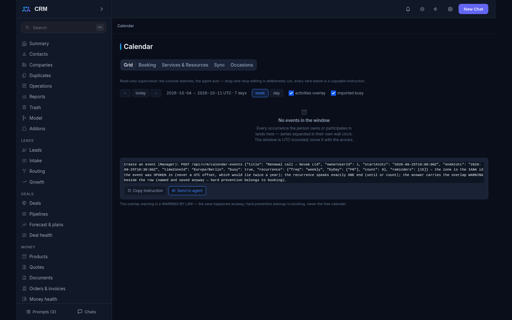Go to next week arrow
This screenshot has height=320, width=512.
156,93
